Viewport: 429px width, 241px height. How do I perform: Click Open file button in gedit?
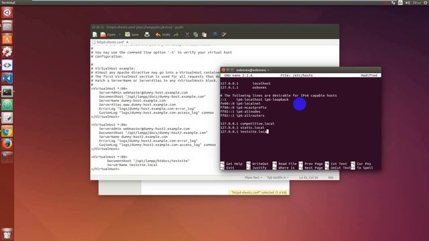tap(108, 35)
